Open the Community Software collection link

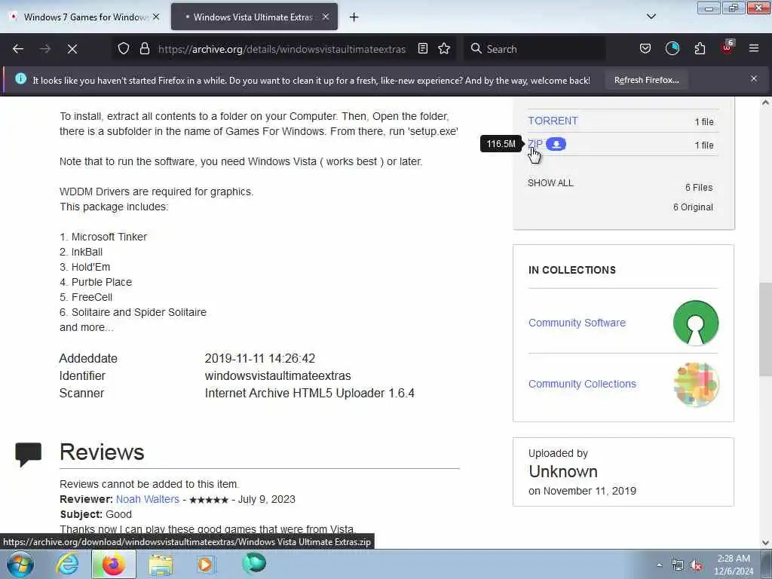click(x=577, y=323)
